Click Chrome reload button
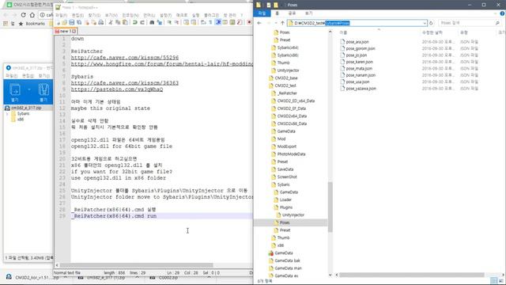 23,15
